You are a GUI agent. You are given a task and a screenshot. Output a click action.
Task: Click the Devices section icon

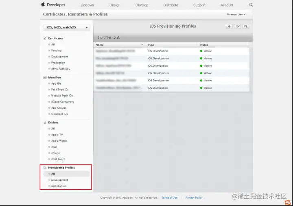click(45, 123)
